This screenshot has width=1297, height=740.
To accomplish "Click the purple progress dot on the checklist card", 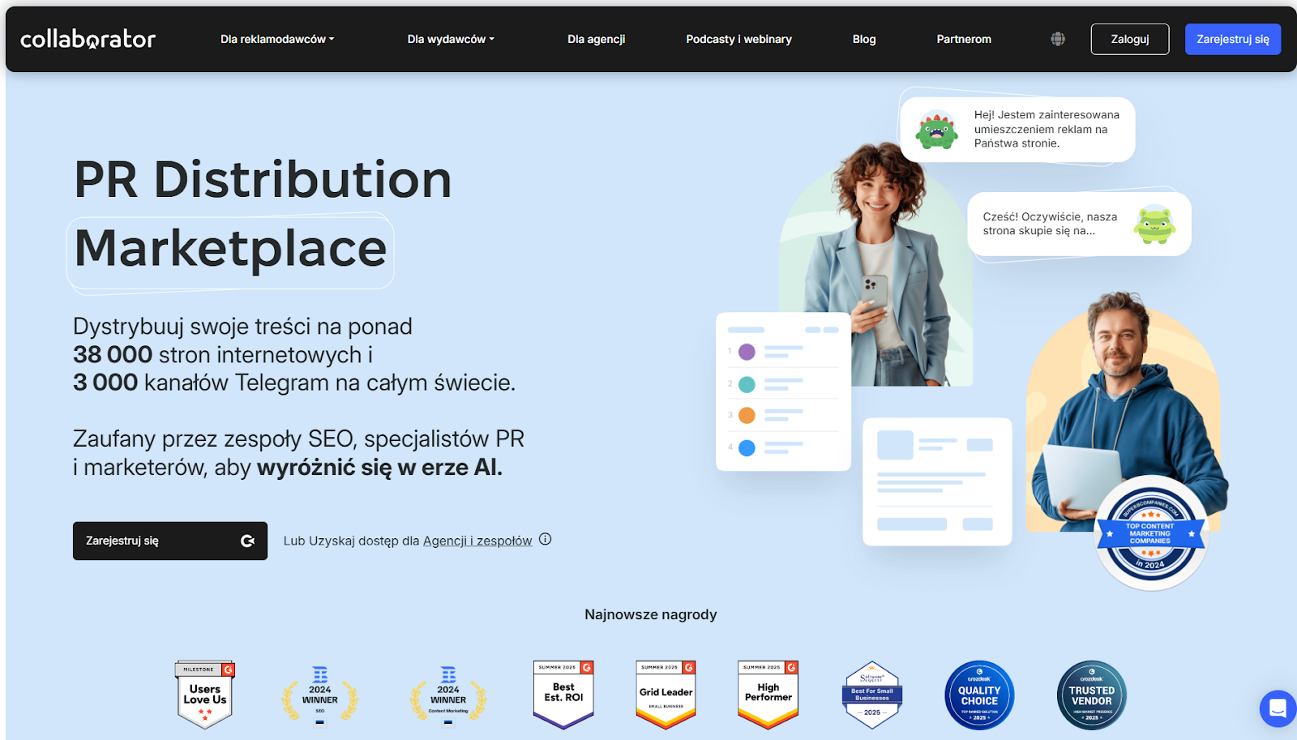I will [746, 352].
